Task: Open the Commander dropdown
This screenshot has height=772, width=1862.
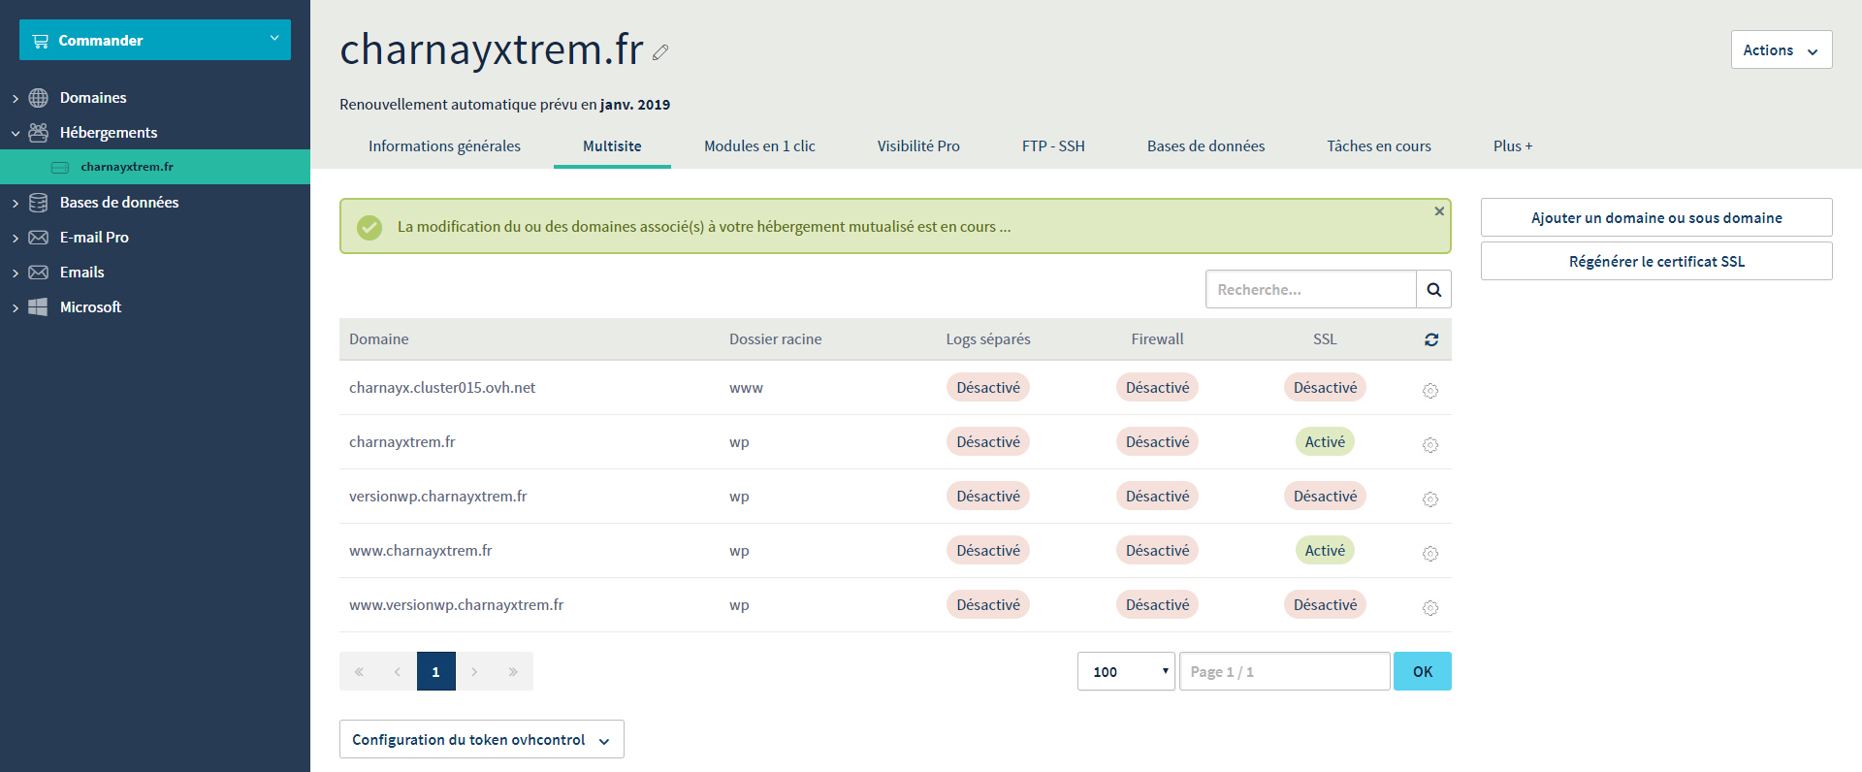Action: point(155,40)
